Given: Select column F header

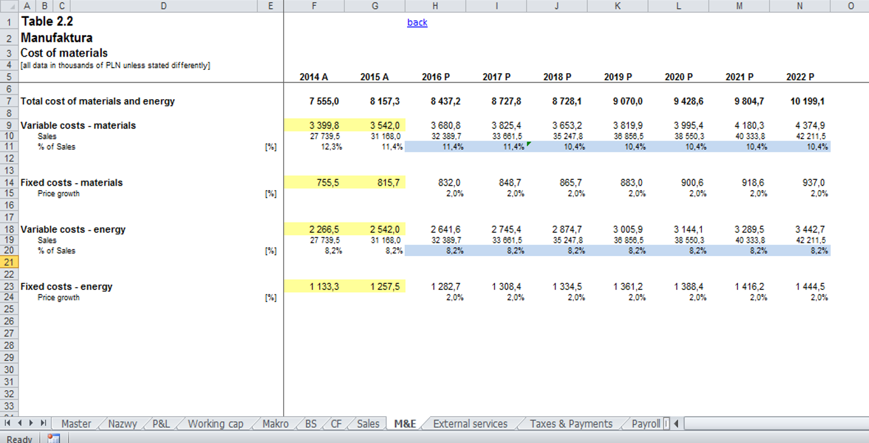Looking at the screenshot, I should pyautogui.click(x=314, y=5).
